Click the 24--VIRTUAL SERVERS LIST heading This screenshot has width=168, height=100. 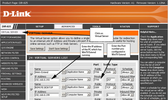coord(48,58)
